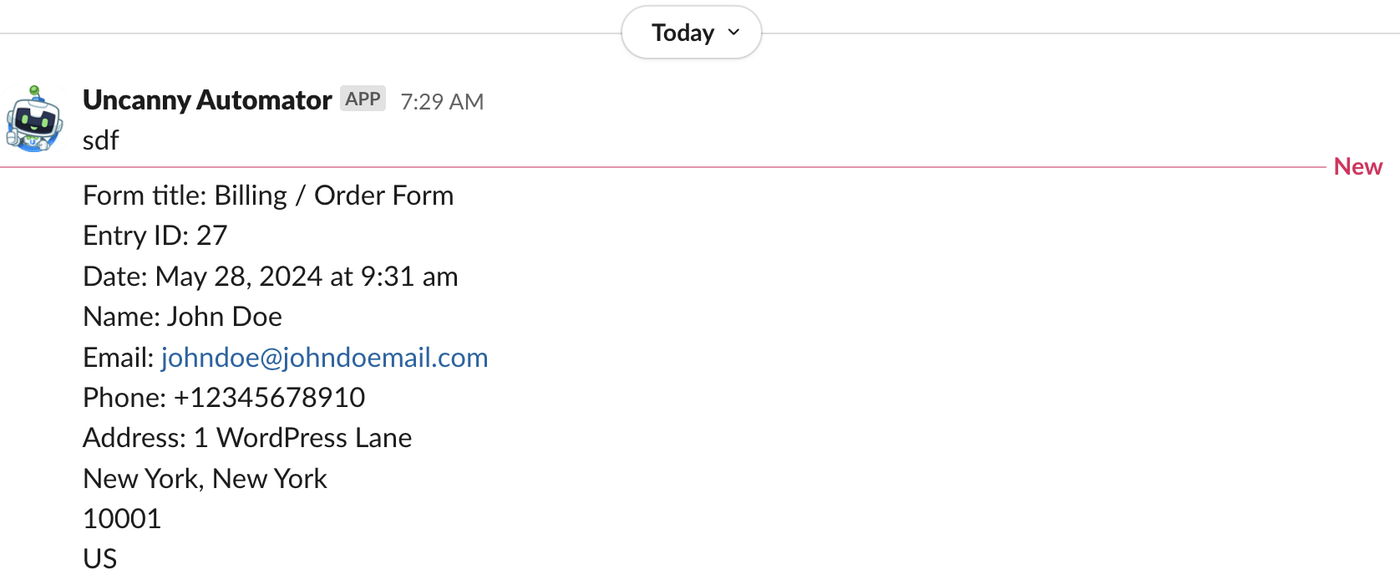Click the APP badge next to sender
The image size is (1400, 585).
tap(363, 99)
